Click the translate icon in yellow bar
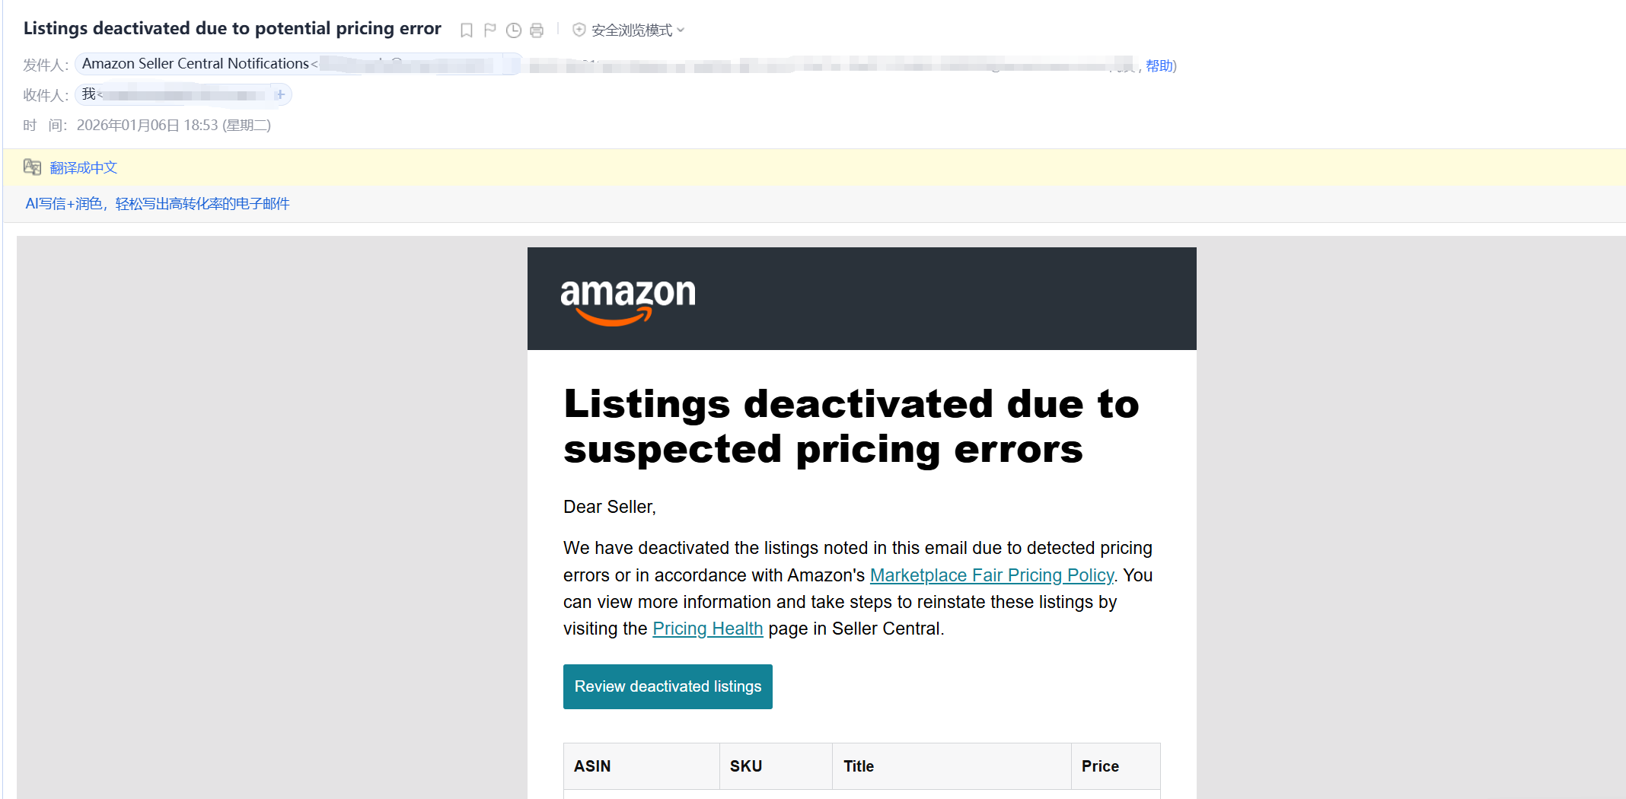This screenshot has width=1626, height=799. 32,167
